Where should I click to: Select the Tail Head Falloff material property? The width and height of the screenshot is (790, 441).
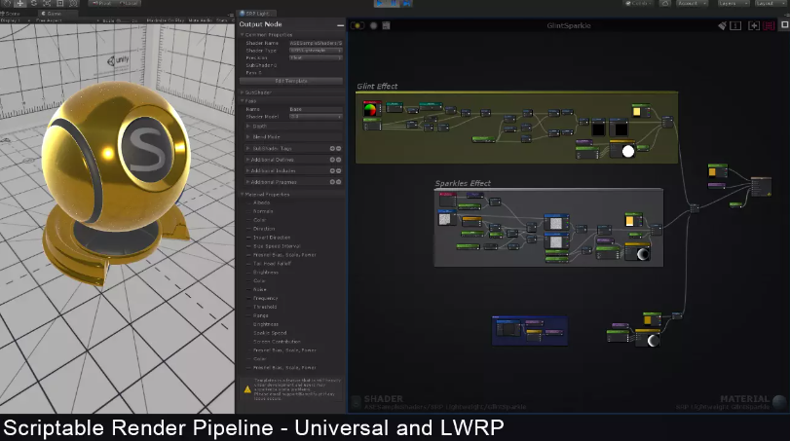pyautogui.click(x=272, y=263)
